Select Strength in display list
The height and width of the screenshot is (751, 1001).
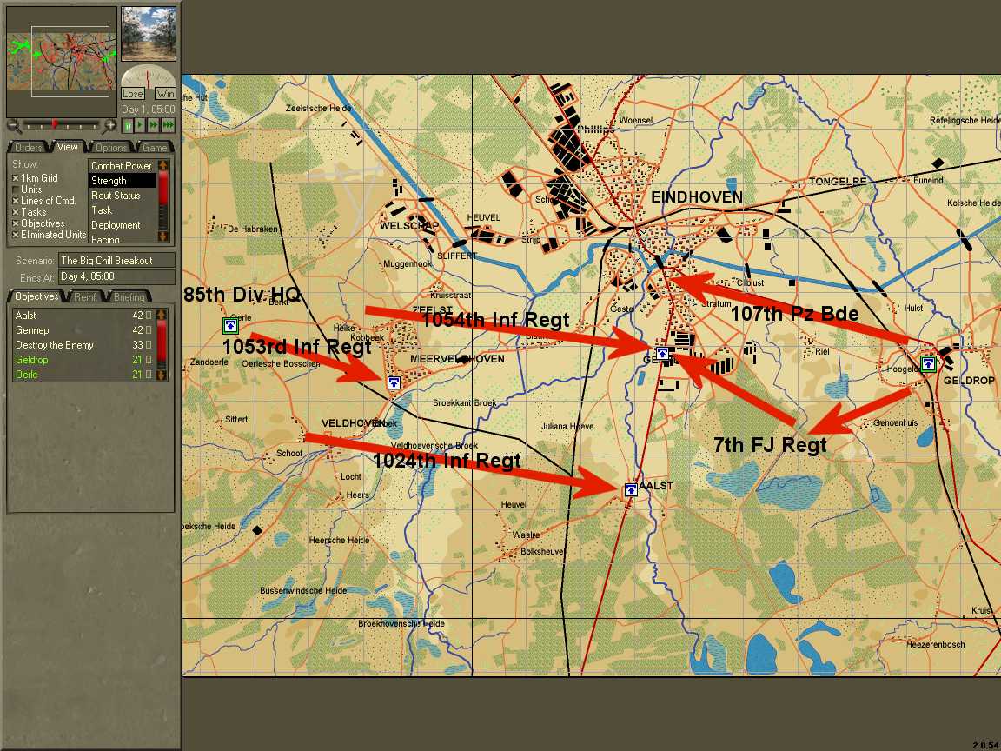click(122, 181)
